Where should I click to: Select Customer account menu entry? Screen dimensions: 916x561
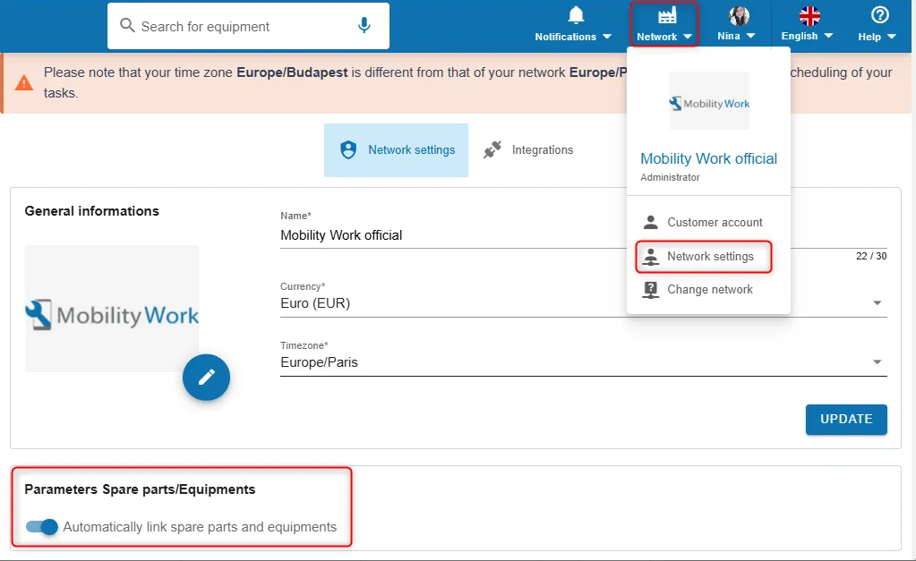coord(708,222)
